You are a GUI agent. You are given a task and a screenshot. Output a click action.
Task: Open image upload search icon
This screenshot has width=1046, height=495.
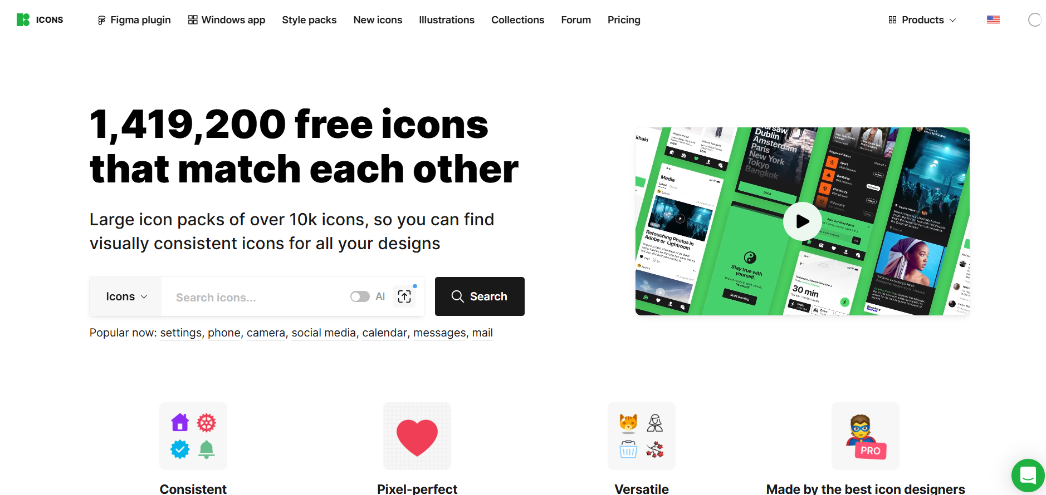coord(404,296)
